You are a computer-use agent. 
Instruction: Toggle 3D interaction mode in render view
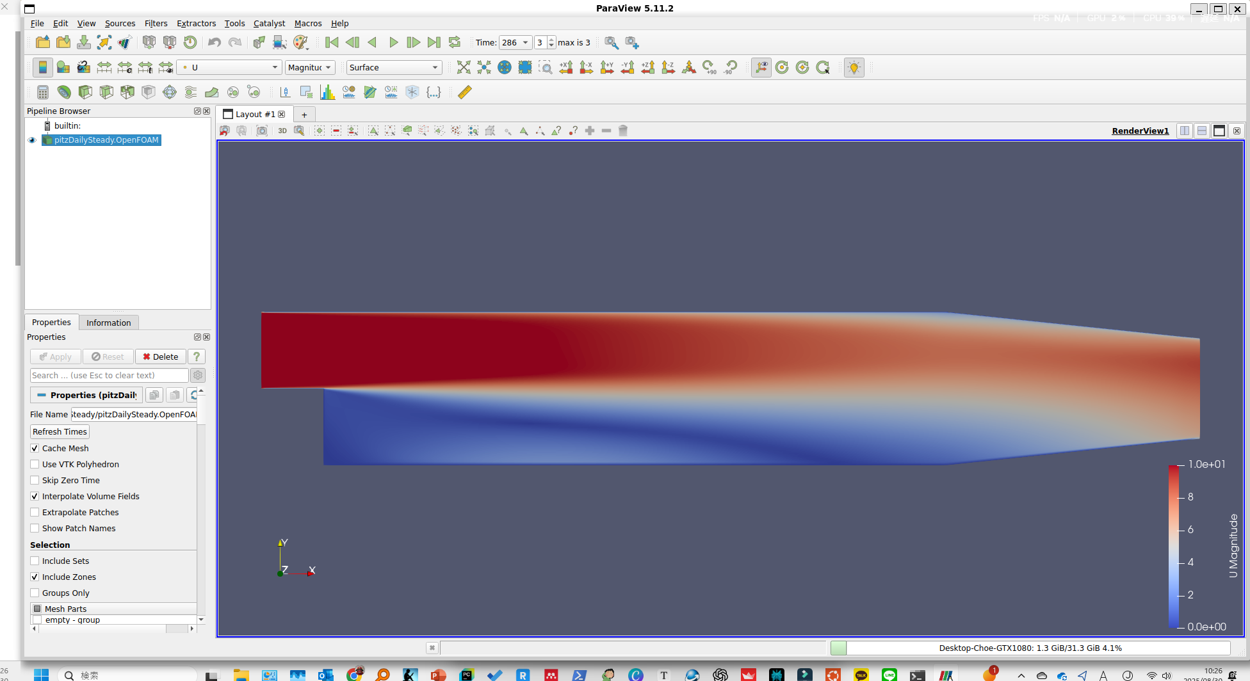[282, 131]
